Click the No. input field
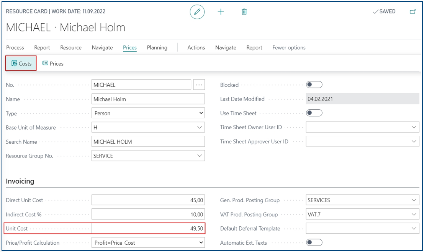Screen dimensions: 424x252 tap(141, 85)
